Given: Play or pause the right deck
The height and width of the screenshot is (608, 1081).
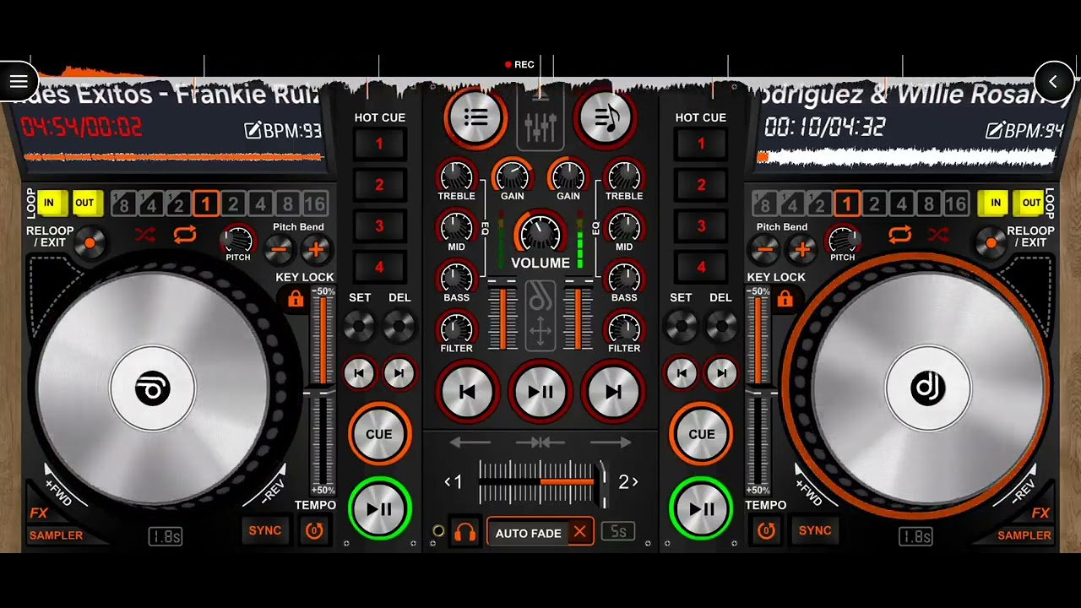Looking at the screenshot, I should (x=701, y=508).
